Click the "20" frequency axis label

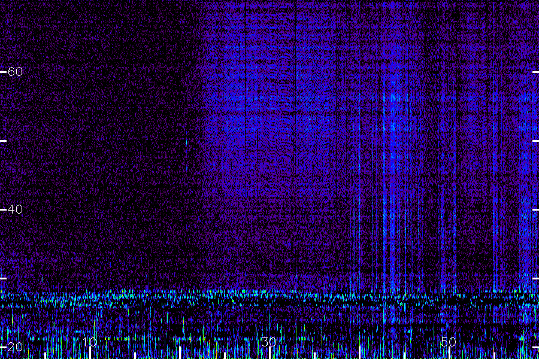coord(15,346)
